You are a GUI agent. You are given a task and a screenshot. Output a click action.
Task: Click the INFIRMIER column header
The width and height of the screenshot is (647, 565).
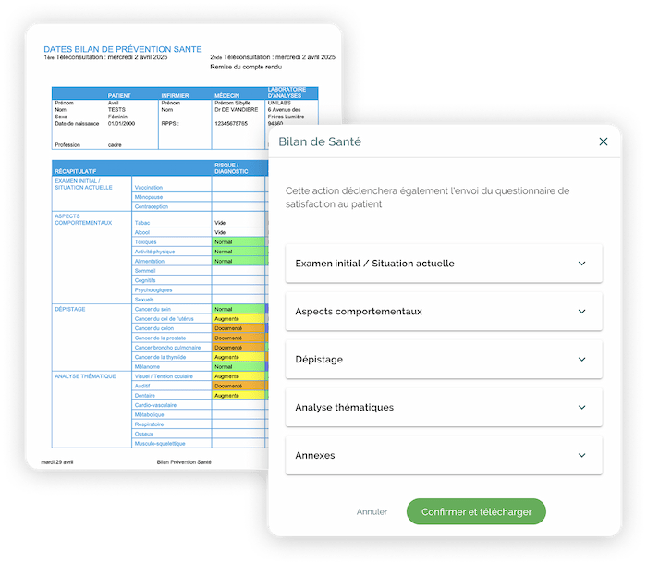(x=175, y=96)
